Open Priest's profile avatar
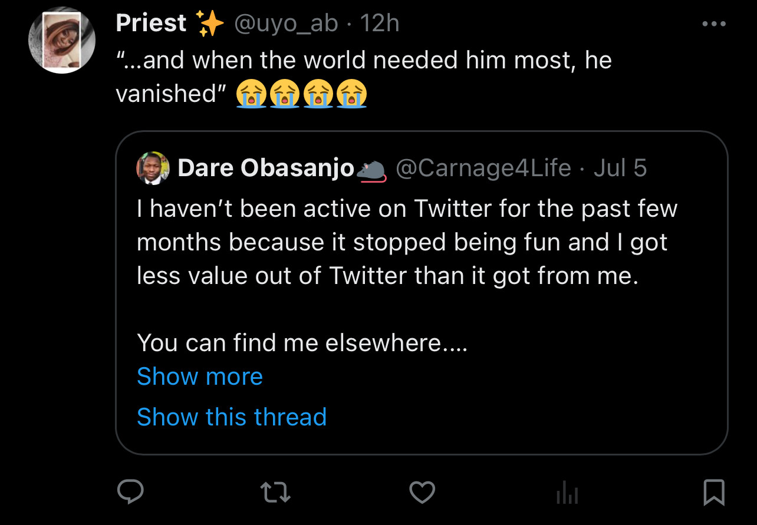The width and height of the screenshot is (757, 525). coord(62,41)
